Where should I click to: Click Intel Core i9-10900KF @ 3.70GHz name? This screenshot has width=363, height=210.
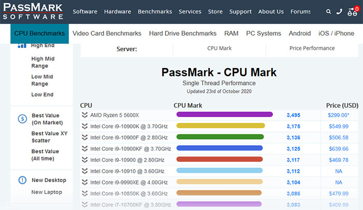[x=131, y=149]
